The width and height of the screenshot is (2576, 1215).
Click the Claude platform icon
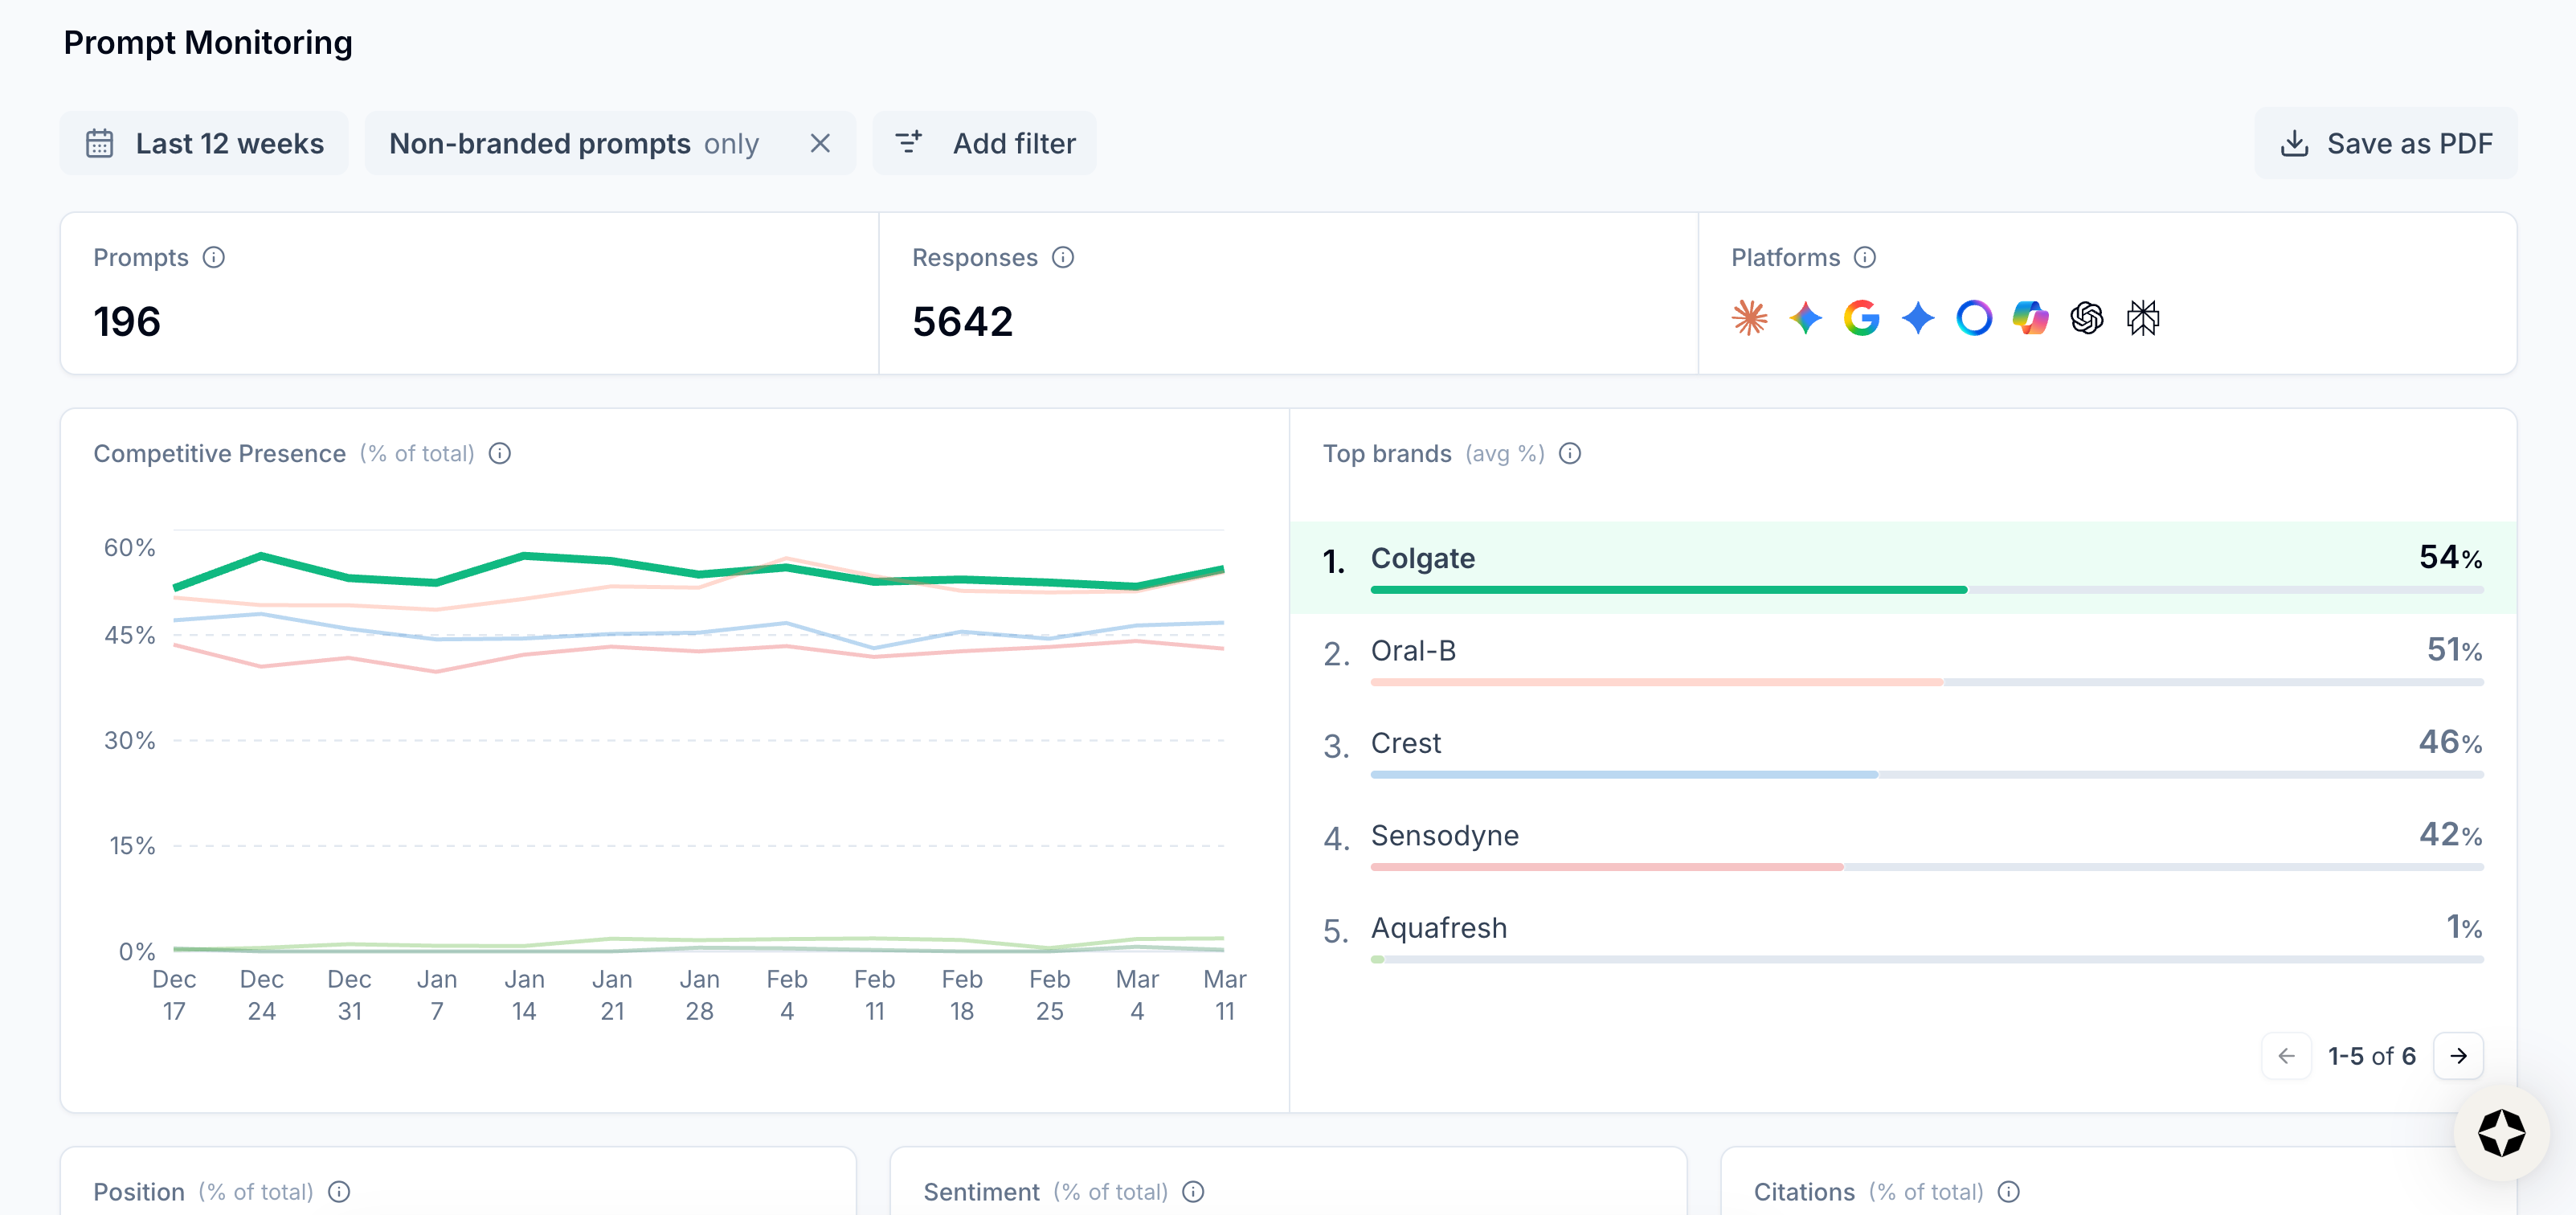[x=1749, y=318]
